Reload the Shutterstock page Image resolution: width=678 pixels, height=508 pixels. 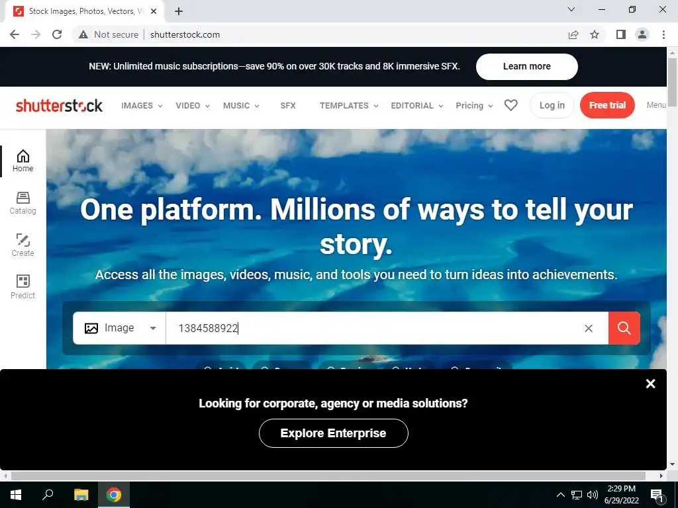(x=57, y=34)
